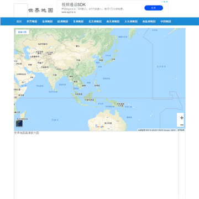
Task: Switch to satellite imagery thumbnail
Action: 19,123
